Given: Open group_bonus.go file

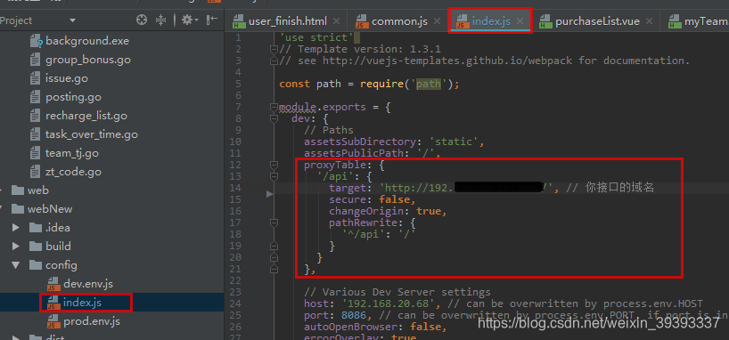Looking at the screenshot, I should [88, 60].
